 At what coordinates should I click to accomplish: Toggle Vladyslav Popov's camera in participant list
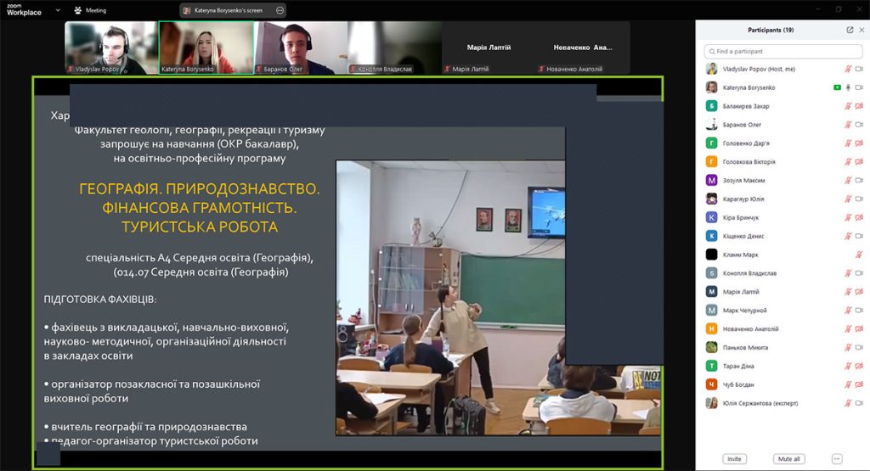click(x=858, y=69)
